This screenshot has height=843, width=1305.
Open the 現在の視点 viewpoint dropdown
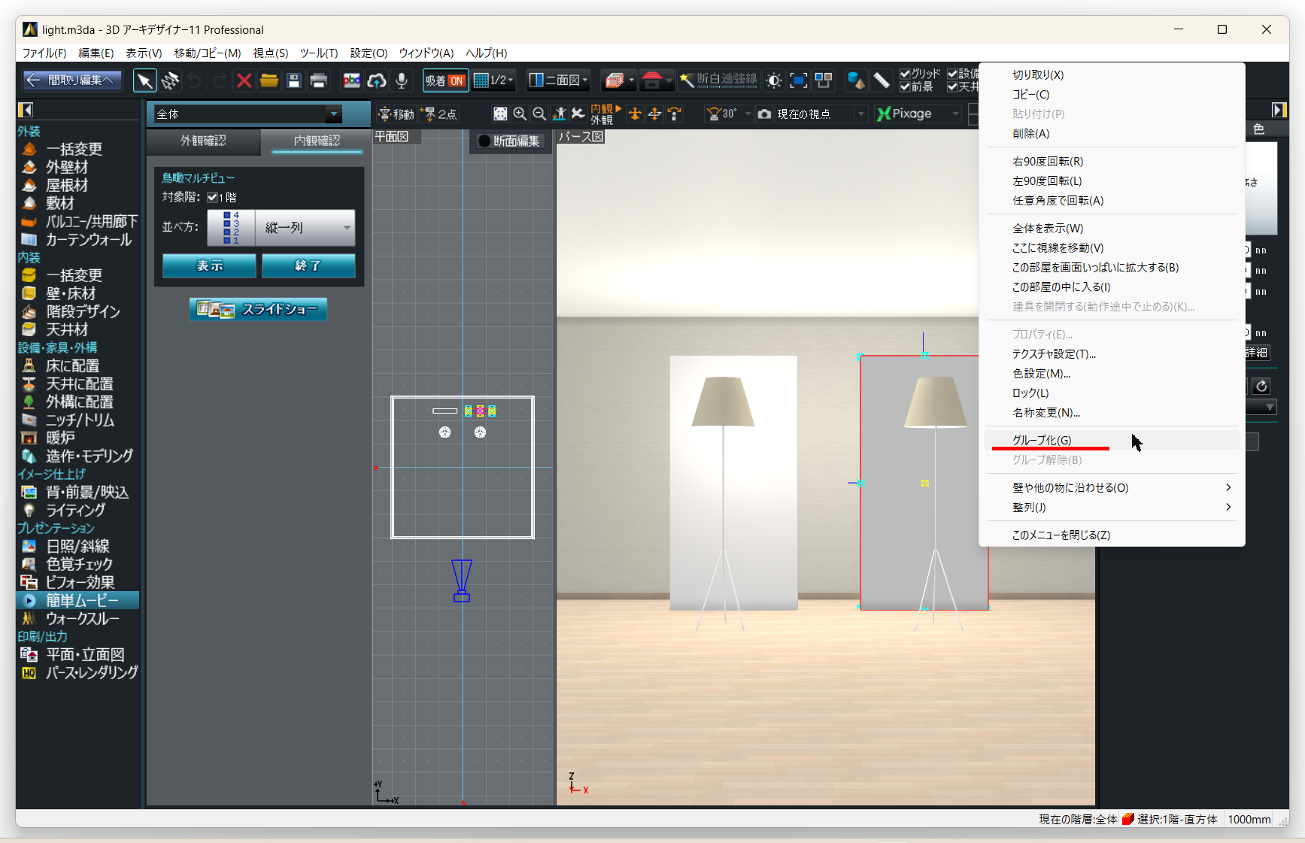click(x=860, y=114)
